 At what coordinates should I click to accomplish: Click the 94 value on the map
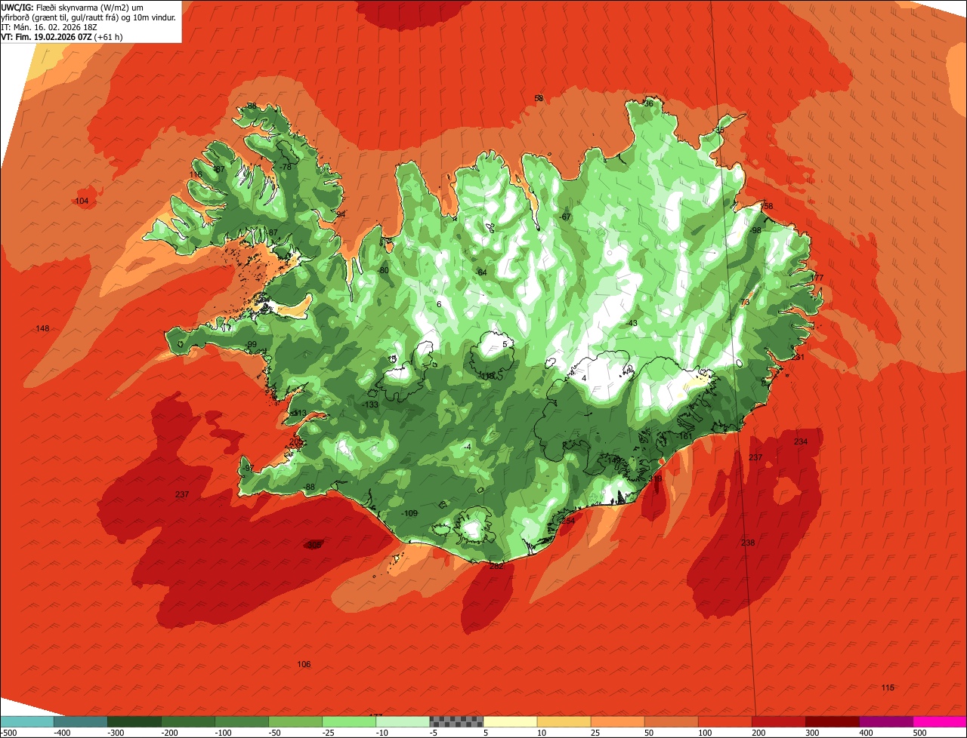point(341,214)
